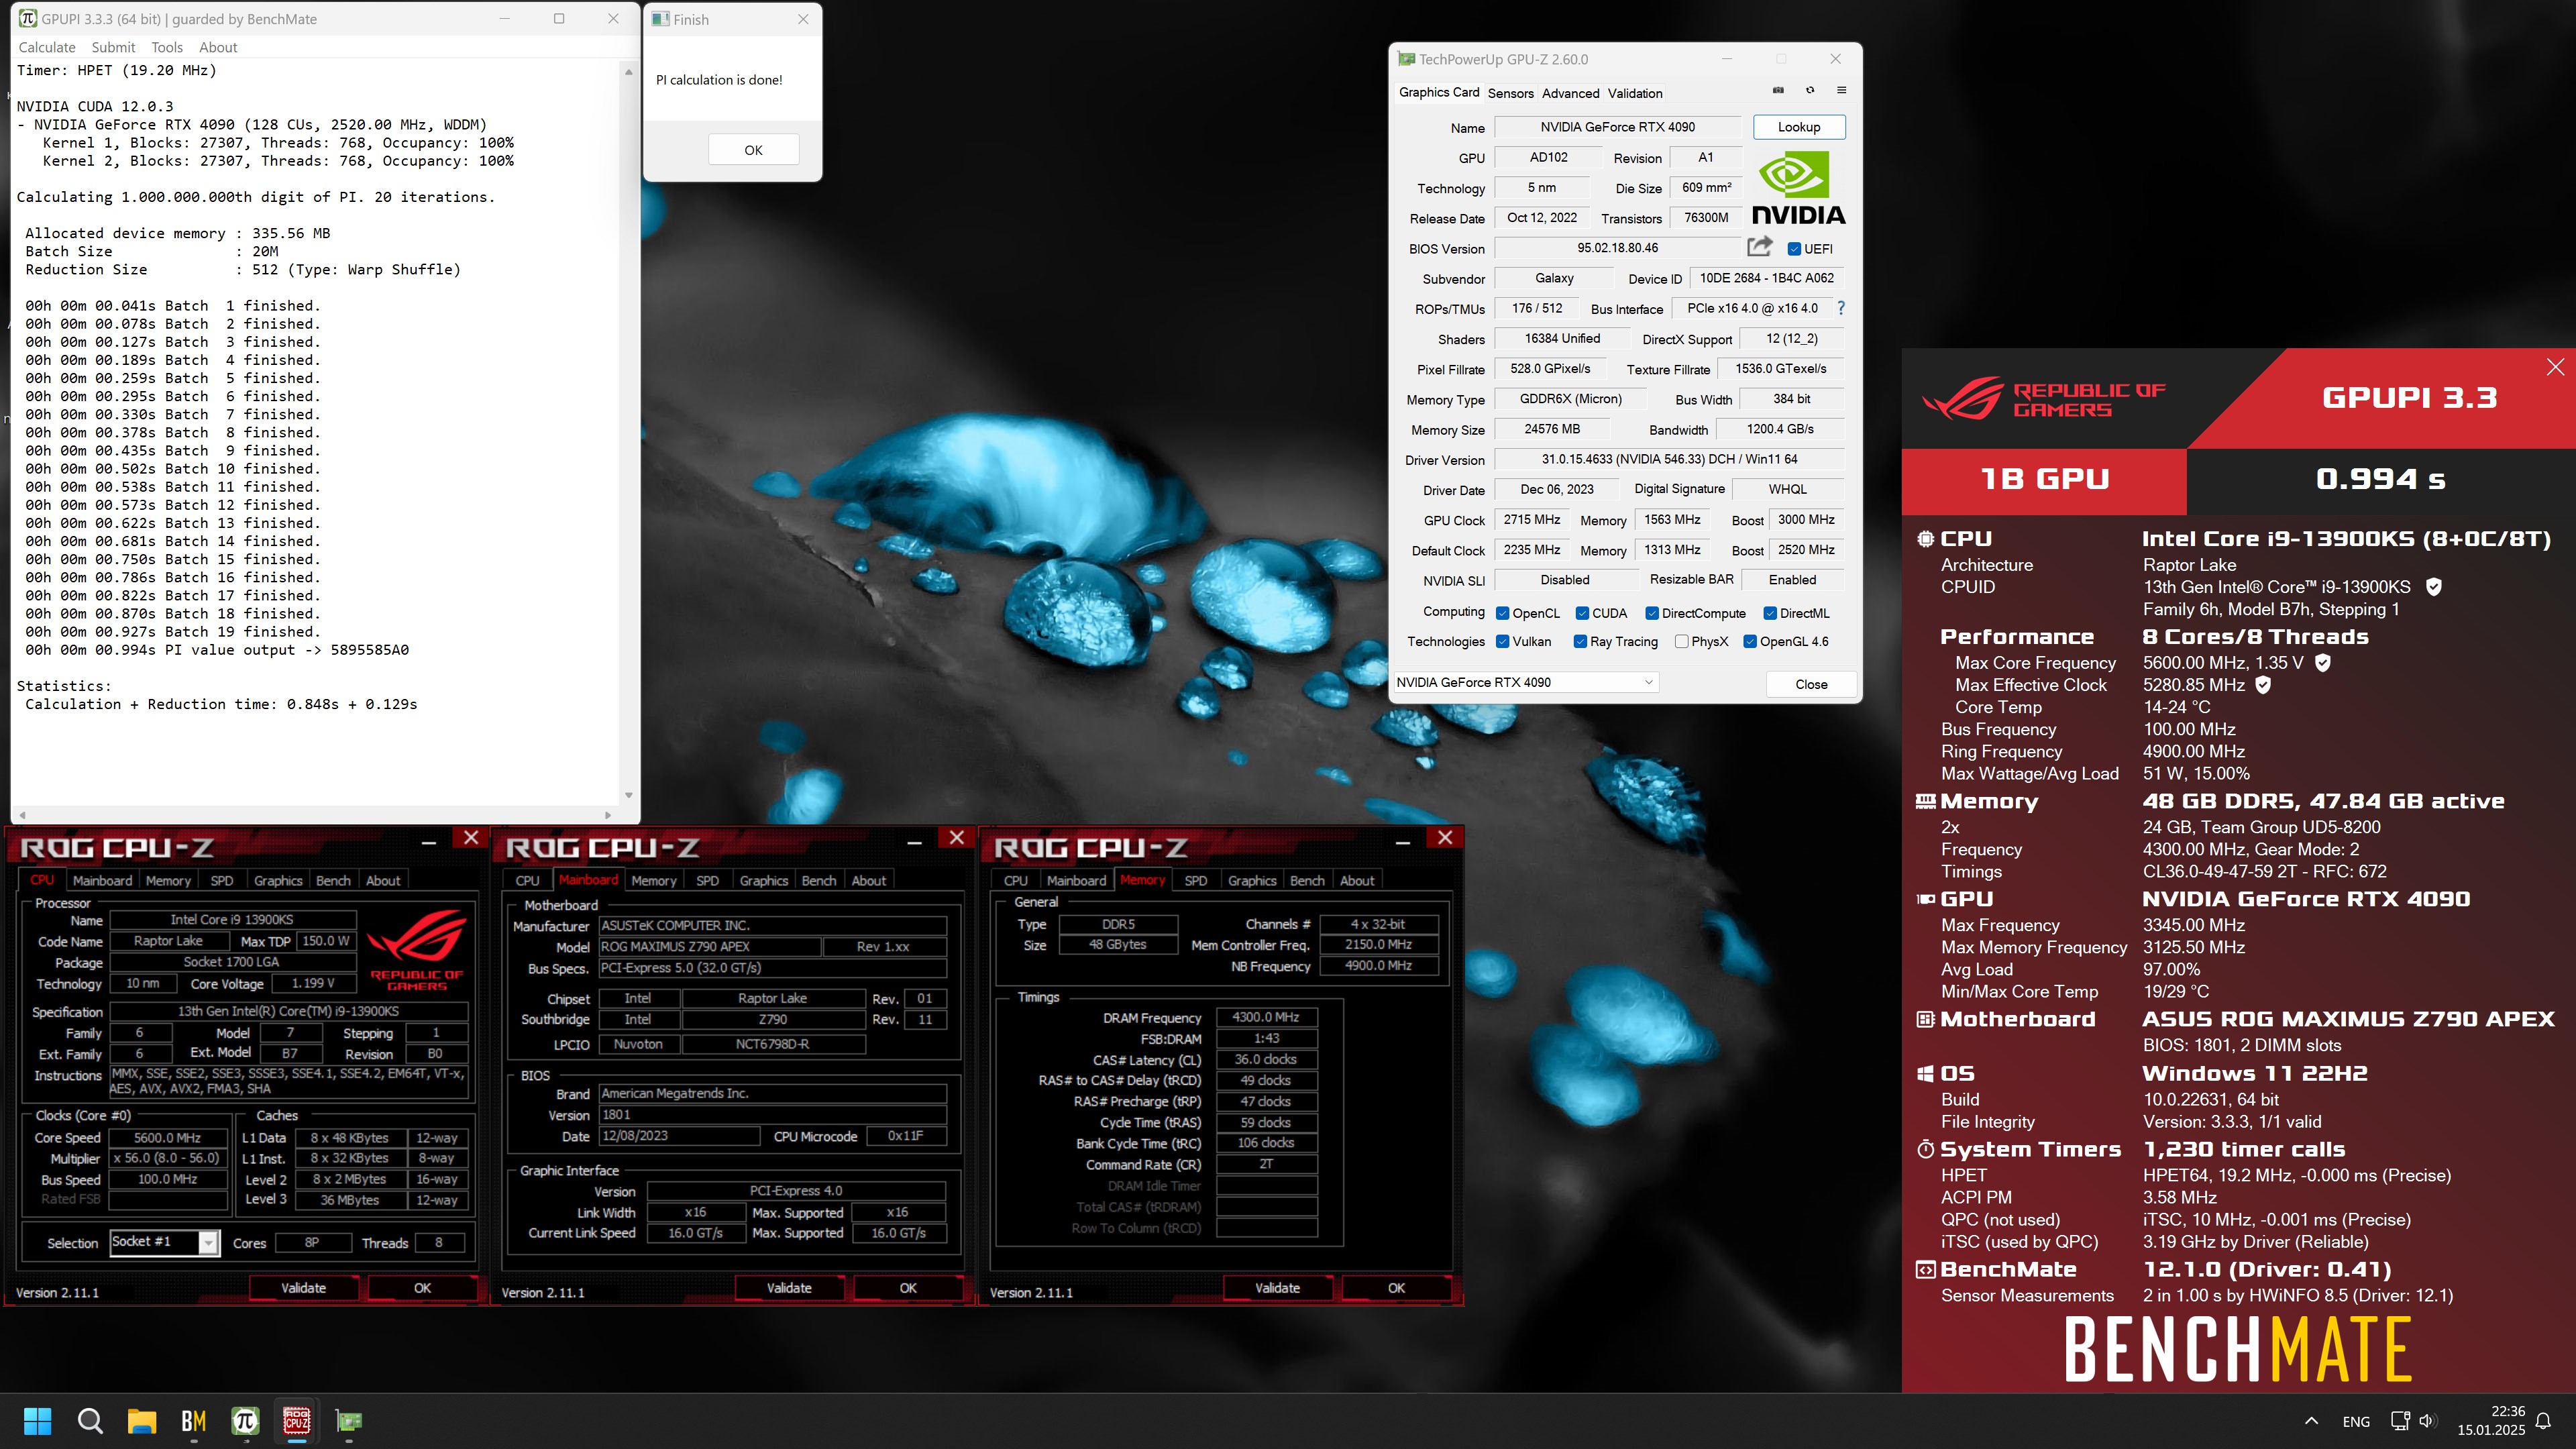Click GPUPI vertical scrollbar down arrow
The image size is (2576, 1449).
tap(628, 796)
